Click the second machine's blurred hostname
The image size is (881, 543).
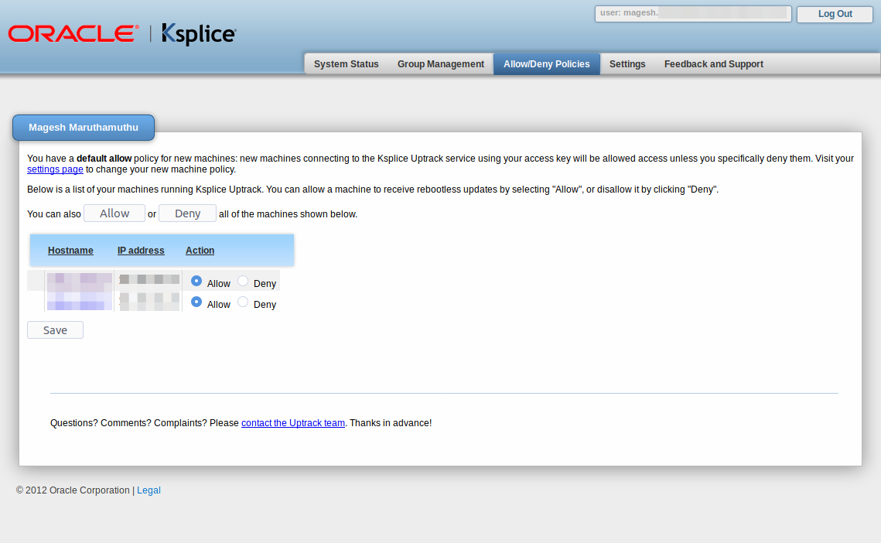79,302
